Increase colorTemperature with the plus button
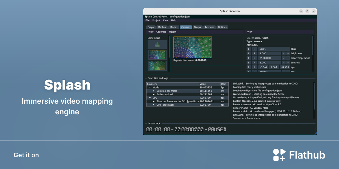This screenshot has width=339, height=169. point(288,58)
